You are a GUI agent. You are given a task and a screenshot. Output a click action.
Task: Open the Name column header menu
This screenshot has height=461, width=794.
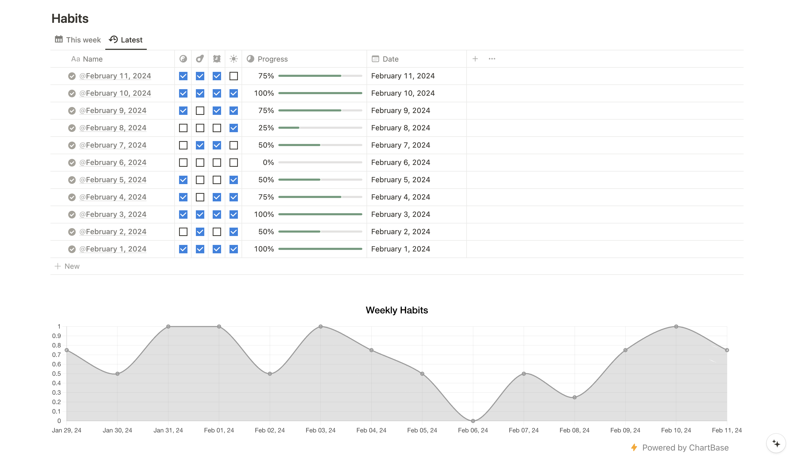(92, 59)
